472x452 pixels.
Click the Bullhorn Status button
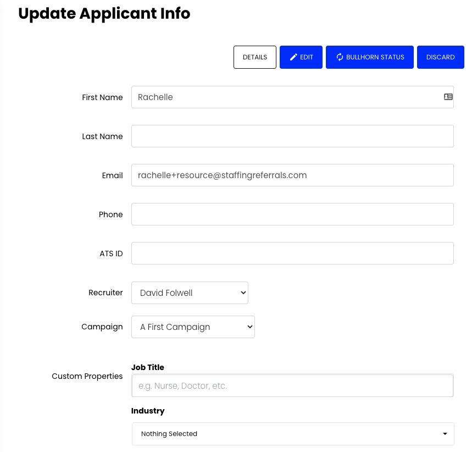369,57
